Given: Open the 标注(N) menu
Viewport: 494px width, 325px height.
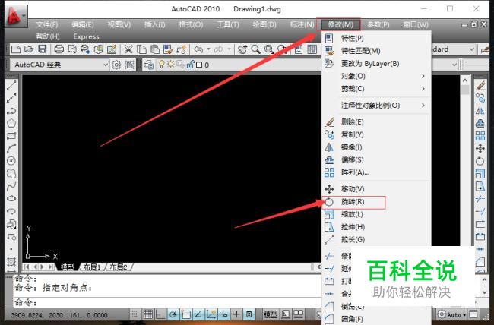Looking at the screenshot, I should (302, 24).
